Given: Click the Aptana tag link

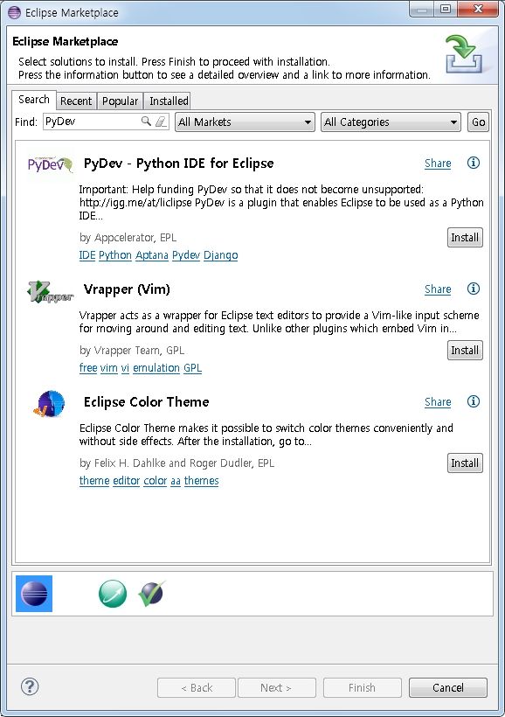Looking at the screenshot, I should point(152,255).
